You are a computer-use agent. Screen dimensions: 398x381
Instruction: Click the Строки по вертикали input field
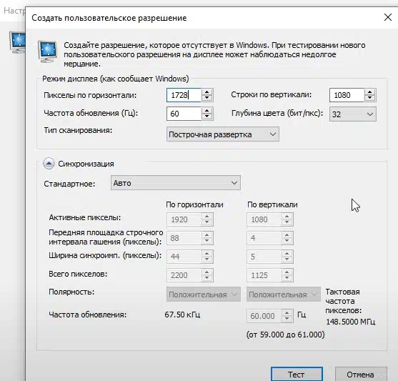[347, 95]
